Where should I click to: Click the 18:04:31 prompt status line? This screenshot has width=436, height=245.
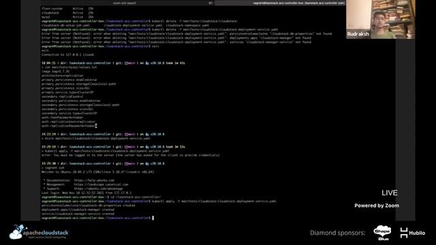113,63
